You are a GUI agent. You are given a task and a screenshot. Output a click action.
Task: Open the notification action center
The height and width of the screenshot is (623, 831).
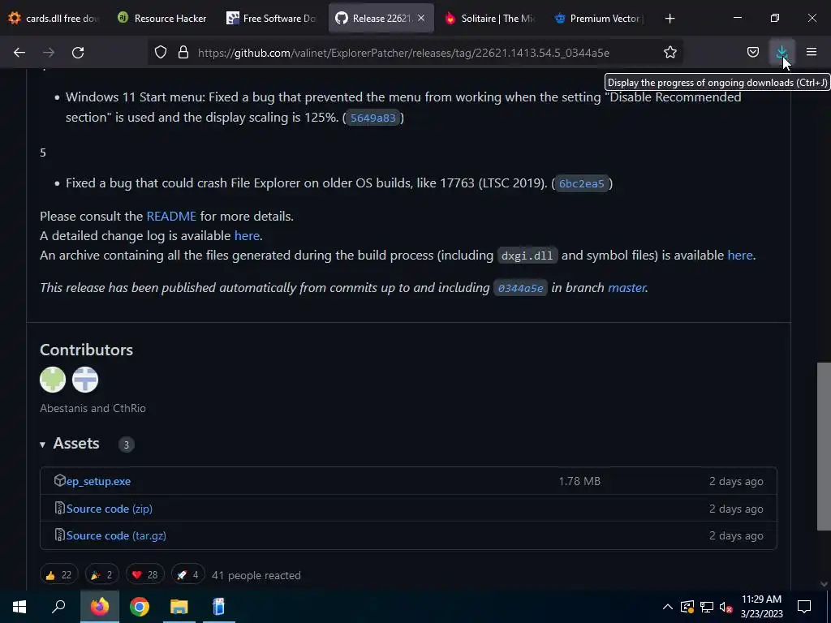(804, 607)
